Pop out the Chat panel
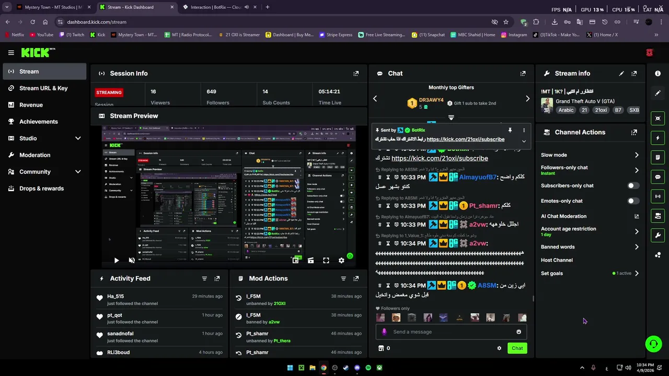The height and width of the screenshot is (376, 669). tap(523, 74)
